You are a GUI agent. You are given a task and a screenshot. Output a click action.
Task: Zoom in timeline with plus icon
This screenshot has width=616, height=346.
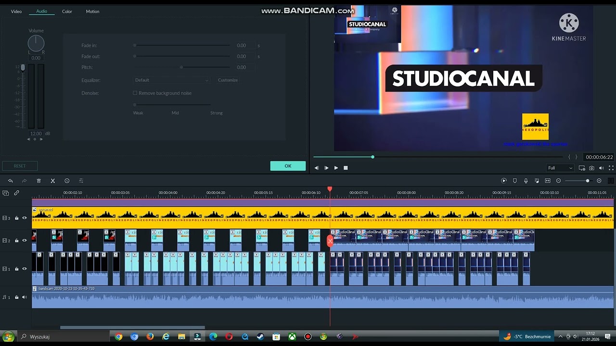click(599, 181)
